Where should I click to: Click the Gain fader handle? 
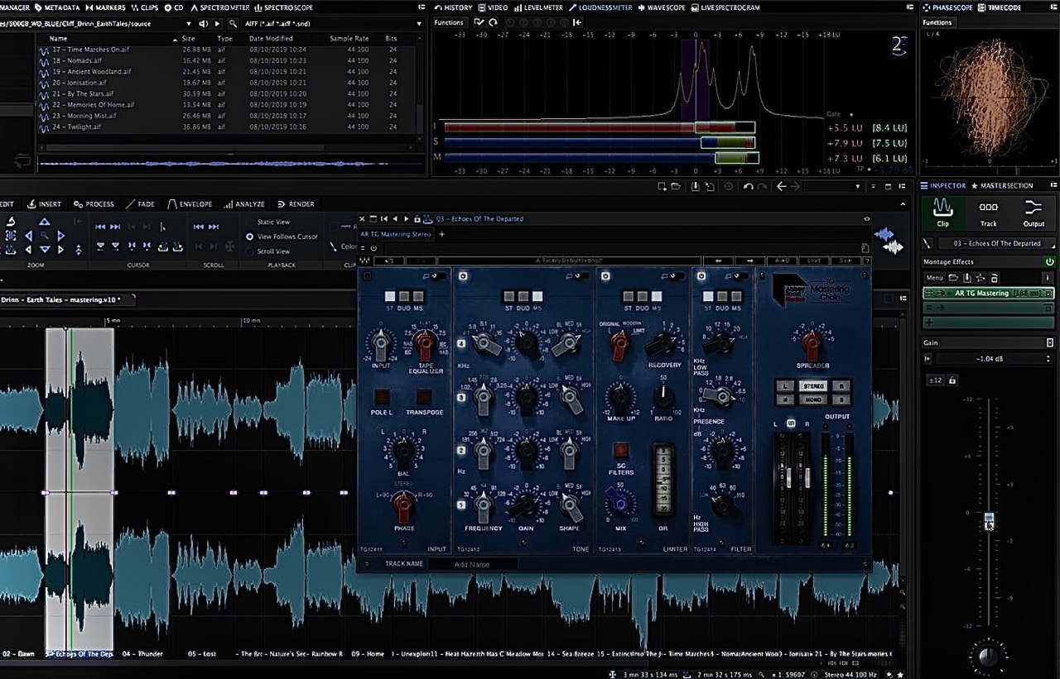click(x=988, y=521)
